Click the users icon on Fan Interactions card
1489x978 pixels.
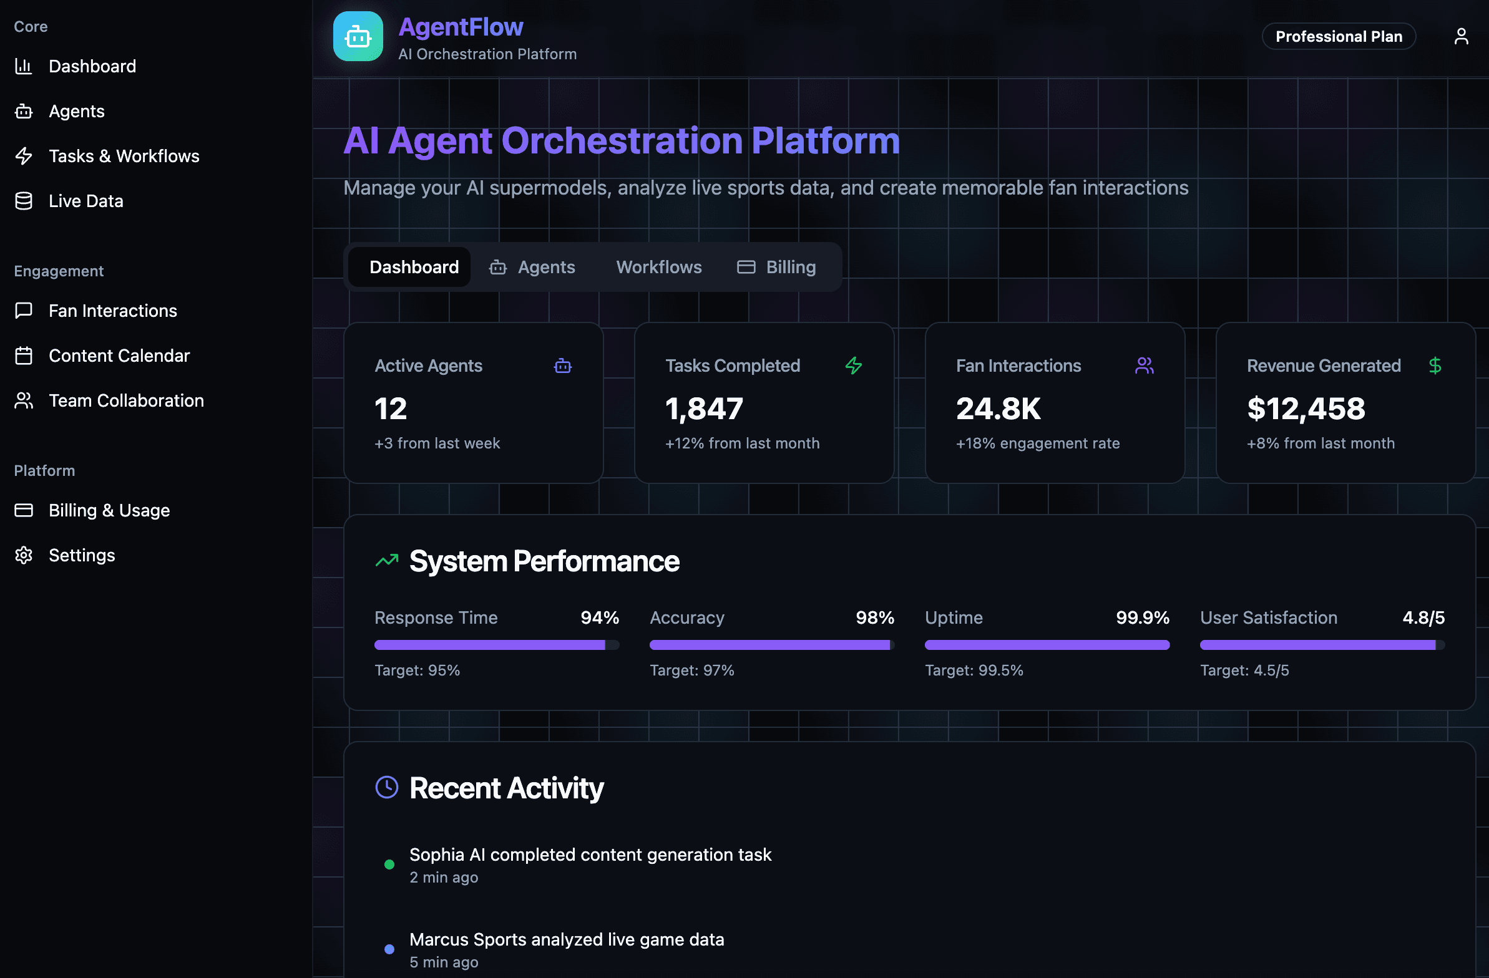[x=1145, y=366]
